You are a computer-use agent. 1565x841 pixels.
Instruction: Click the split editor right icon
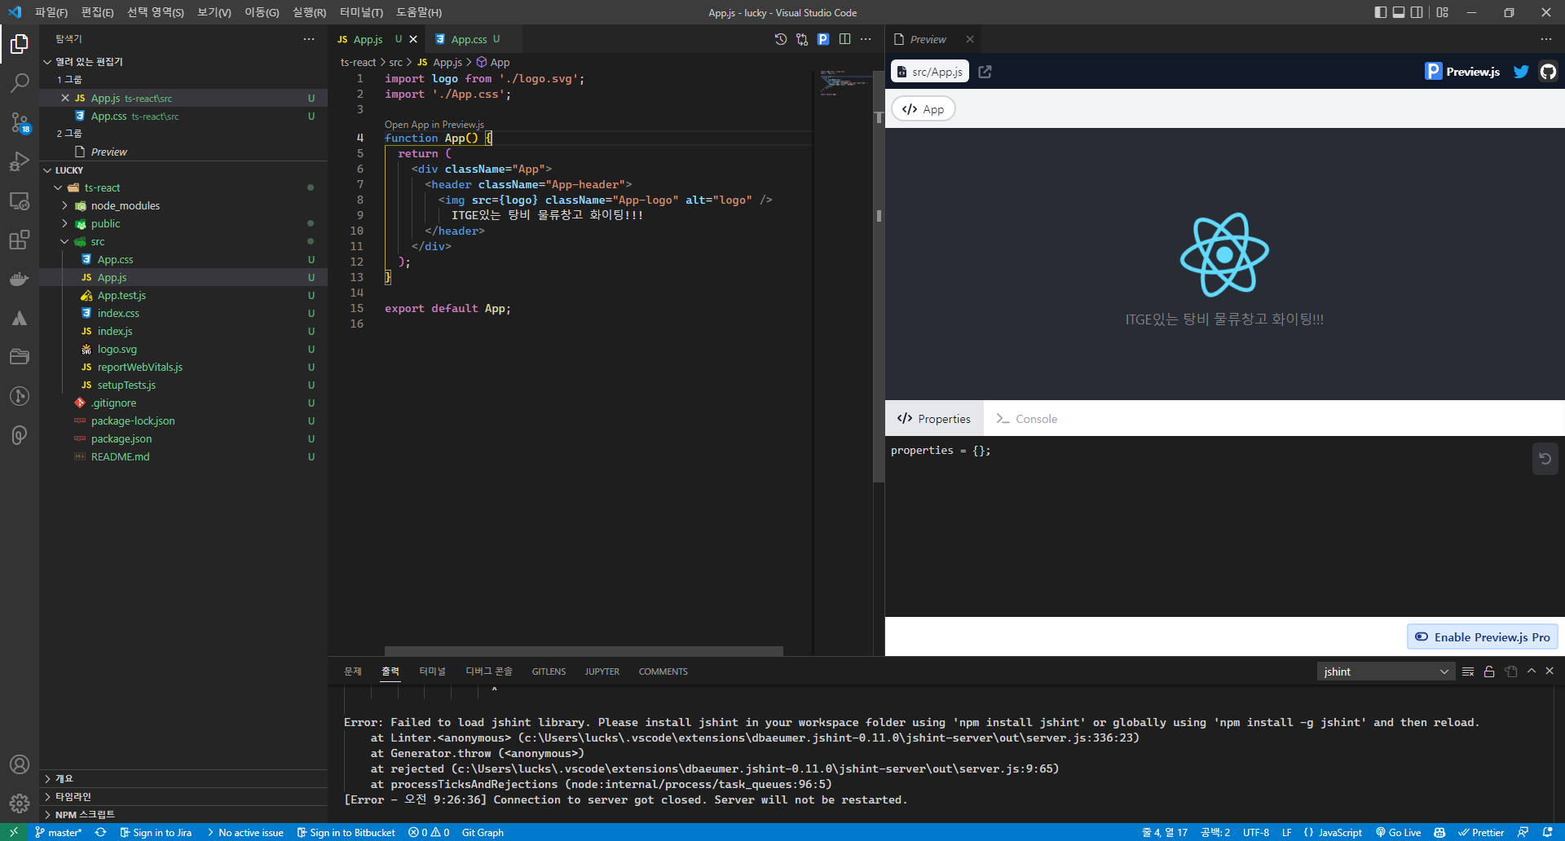pos(844,39)
